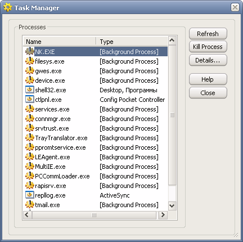The width and height of the screenshot is (243, 242).
Task: Sort processes by the Type column header
Action: (x=132, y=42)
